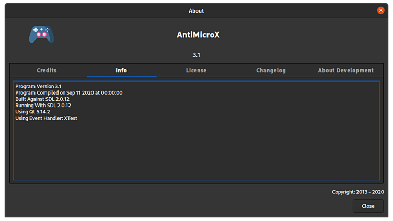Click the 3.1 version label under the heading
Image resolution: width=393 pixels, height=221 pixels.
coord(196,55)
